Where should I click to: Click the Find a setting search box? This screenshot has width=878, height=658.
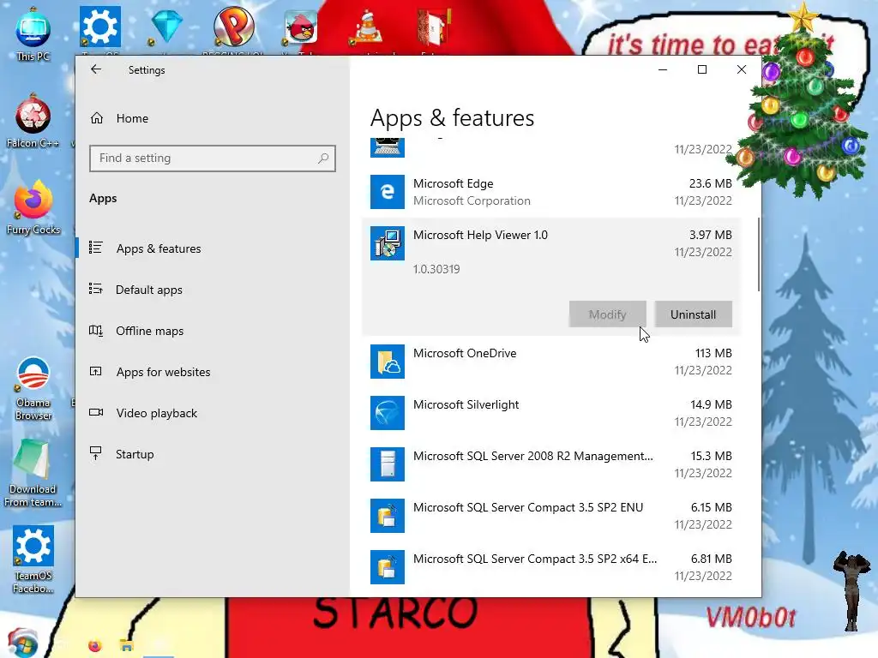point(213,159)
